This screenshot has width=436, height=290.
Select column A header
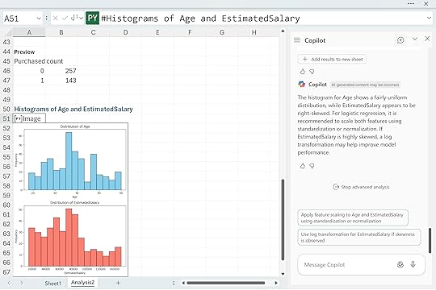pyautogui.click(x=29, y=32)
